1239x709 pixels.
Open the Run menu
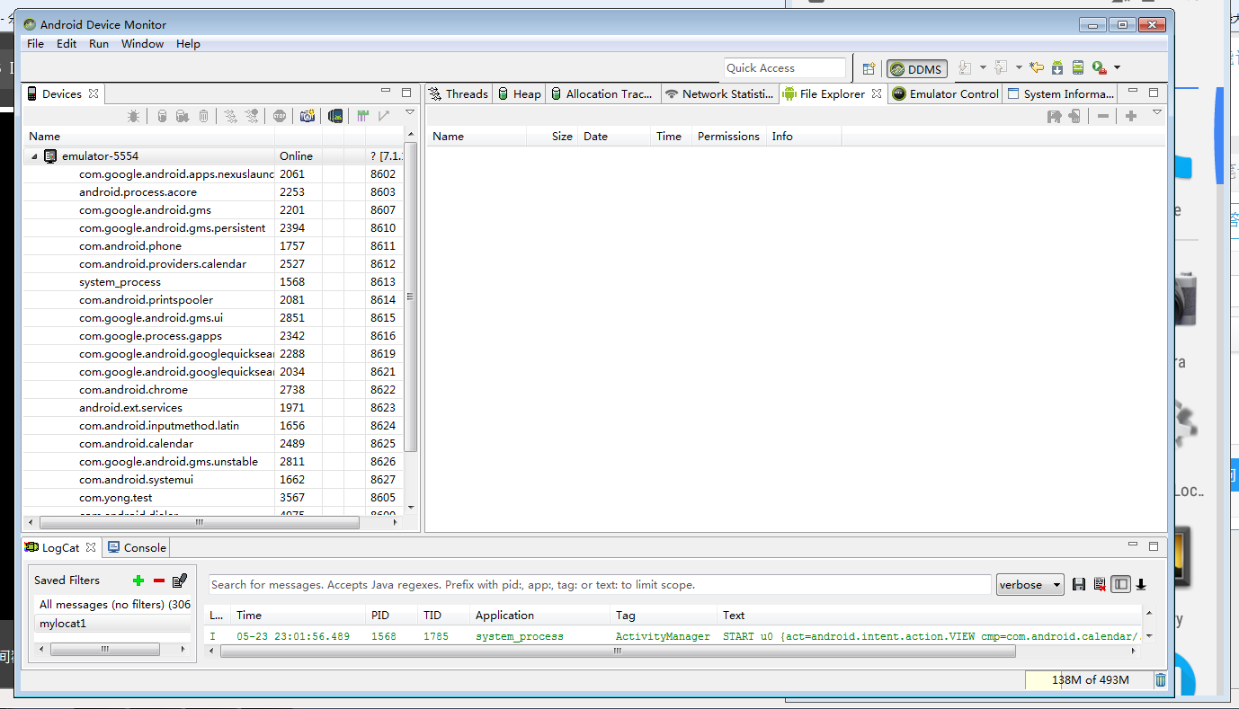99,43
